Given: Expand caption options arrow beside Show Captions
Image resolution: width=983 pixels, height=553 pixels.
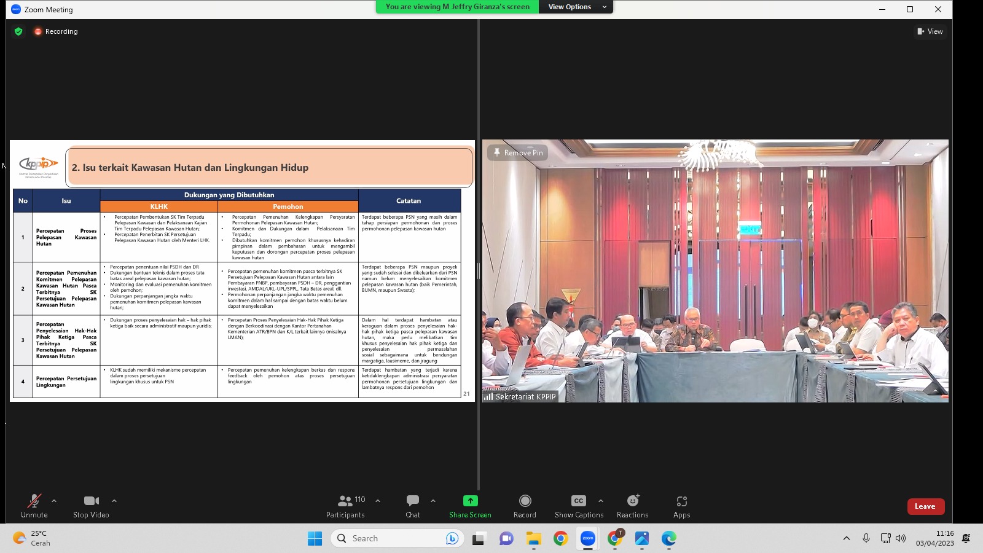Looking at the screenshot, I should (x=600, y=501).
